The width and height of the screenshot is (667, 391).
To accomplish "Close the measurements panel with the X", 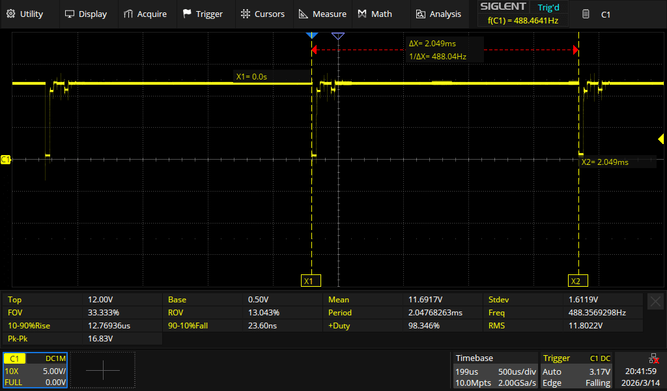I will point(655,300).
